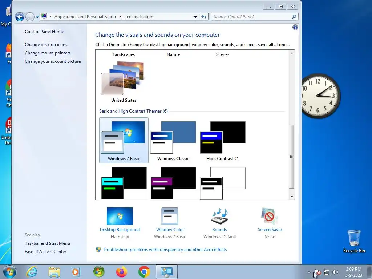Open the network tray icon
372x279 pixels.
327,272
